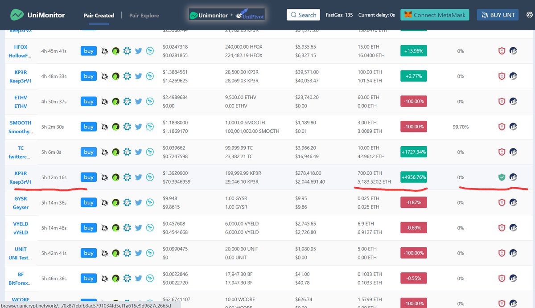Click blue gear icon in ETHV row
This screenshot has height=308, width=535.
[127, 102]
